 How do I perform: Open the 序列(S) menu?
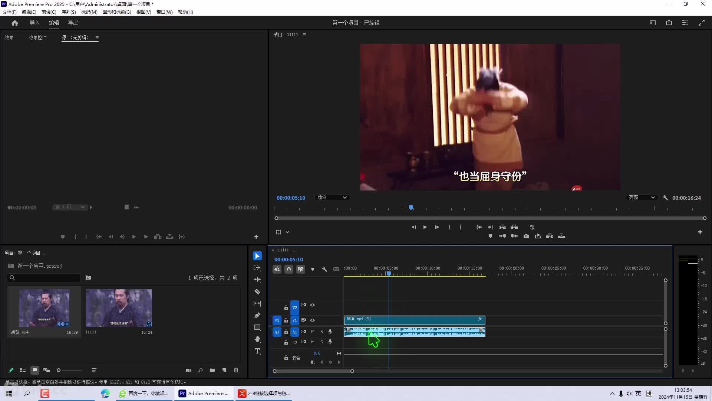point(69,12)
